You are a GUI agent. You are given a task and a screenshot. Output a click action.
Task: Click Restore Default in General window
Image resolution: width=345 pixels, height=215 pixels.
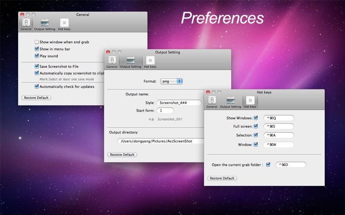(36, 98)
